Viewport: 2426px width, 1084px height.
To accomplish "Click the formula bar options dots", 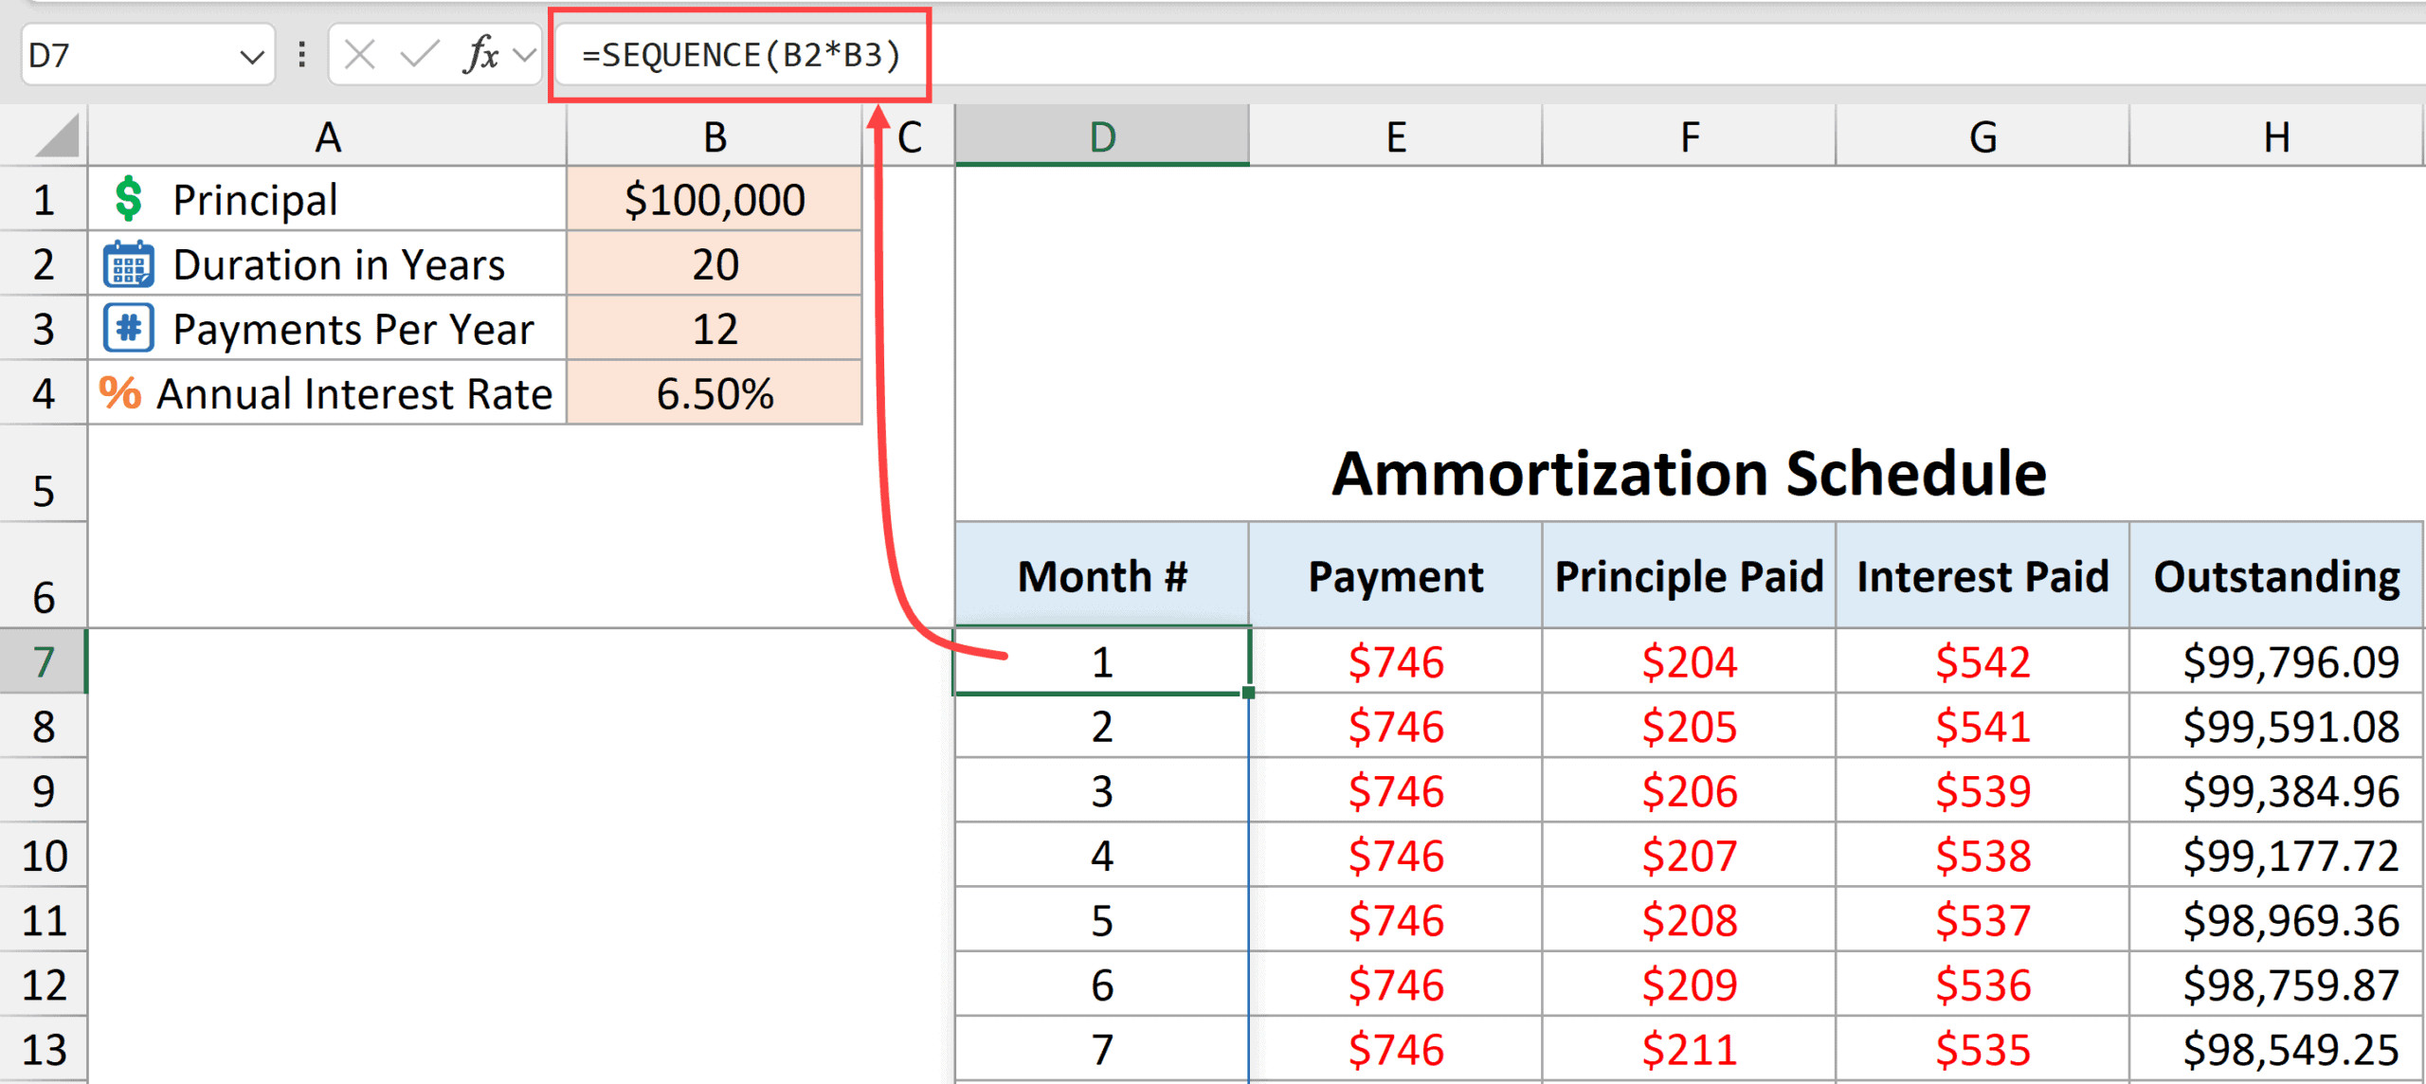I will (301, 55).
